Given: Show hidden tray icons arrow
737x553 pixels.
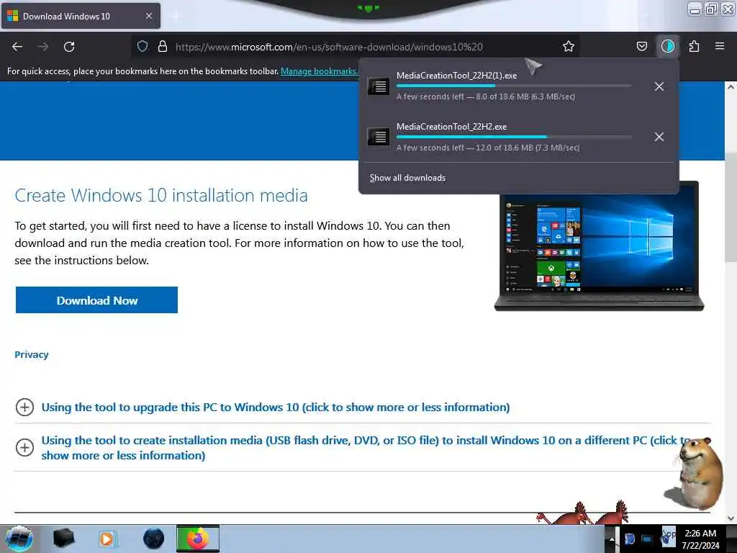Looking at the screenshot, I should tap(611, 539).
